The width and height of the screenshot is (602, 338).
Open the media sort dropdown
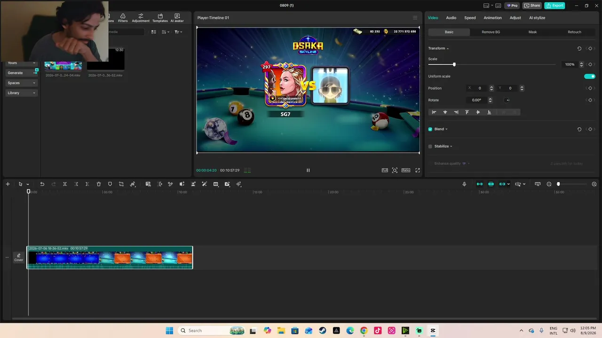point(166,32)
